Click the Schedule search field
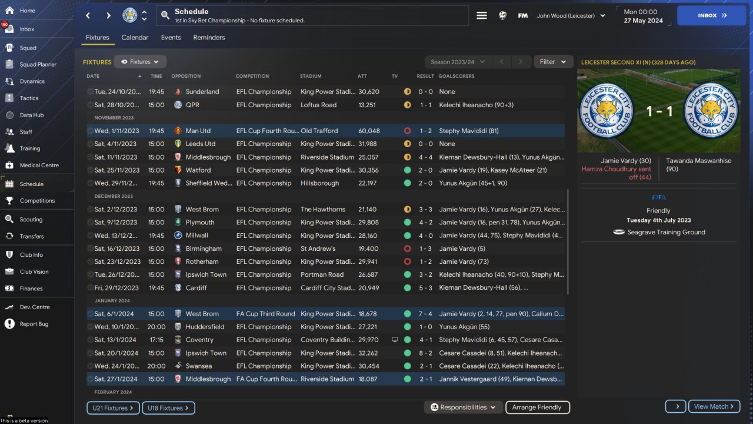753x424 pixels. [x=313, y=16]
